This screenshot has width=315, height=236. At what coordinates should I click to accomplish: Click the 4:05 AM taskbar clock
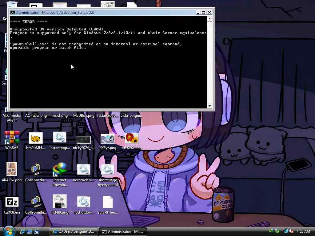303,231
